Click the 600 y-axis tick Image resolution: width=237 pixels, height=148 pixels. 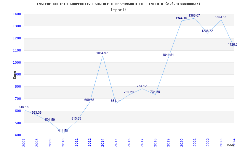tap(18, 111)
